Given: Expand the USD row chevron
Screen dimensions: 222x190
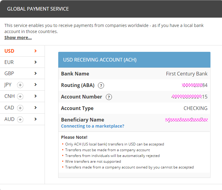Looking at the screenshot, I should pos(35,51).
